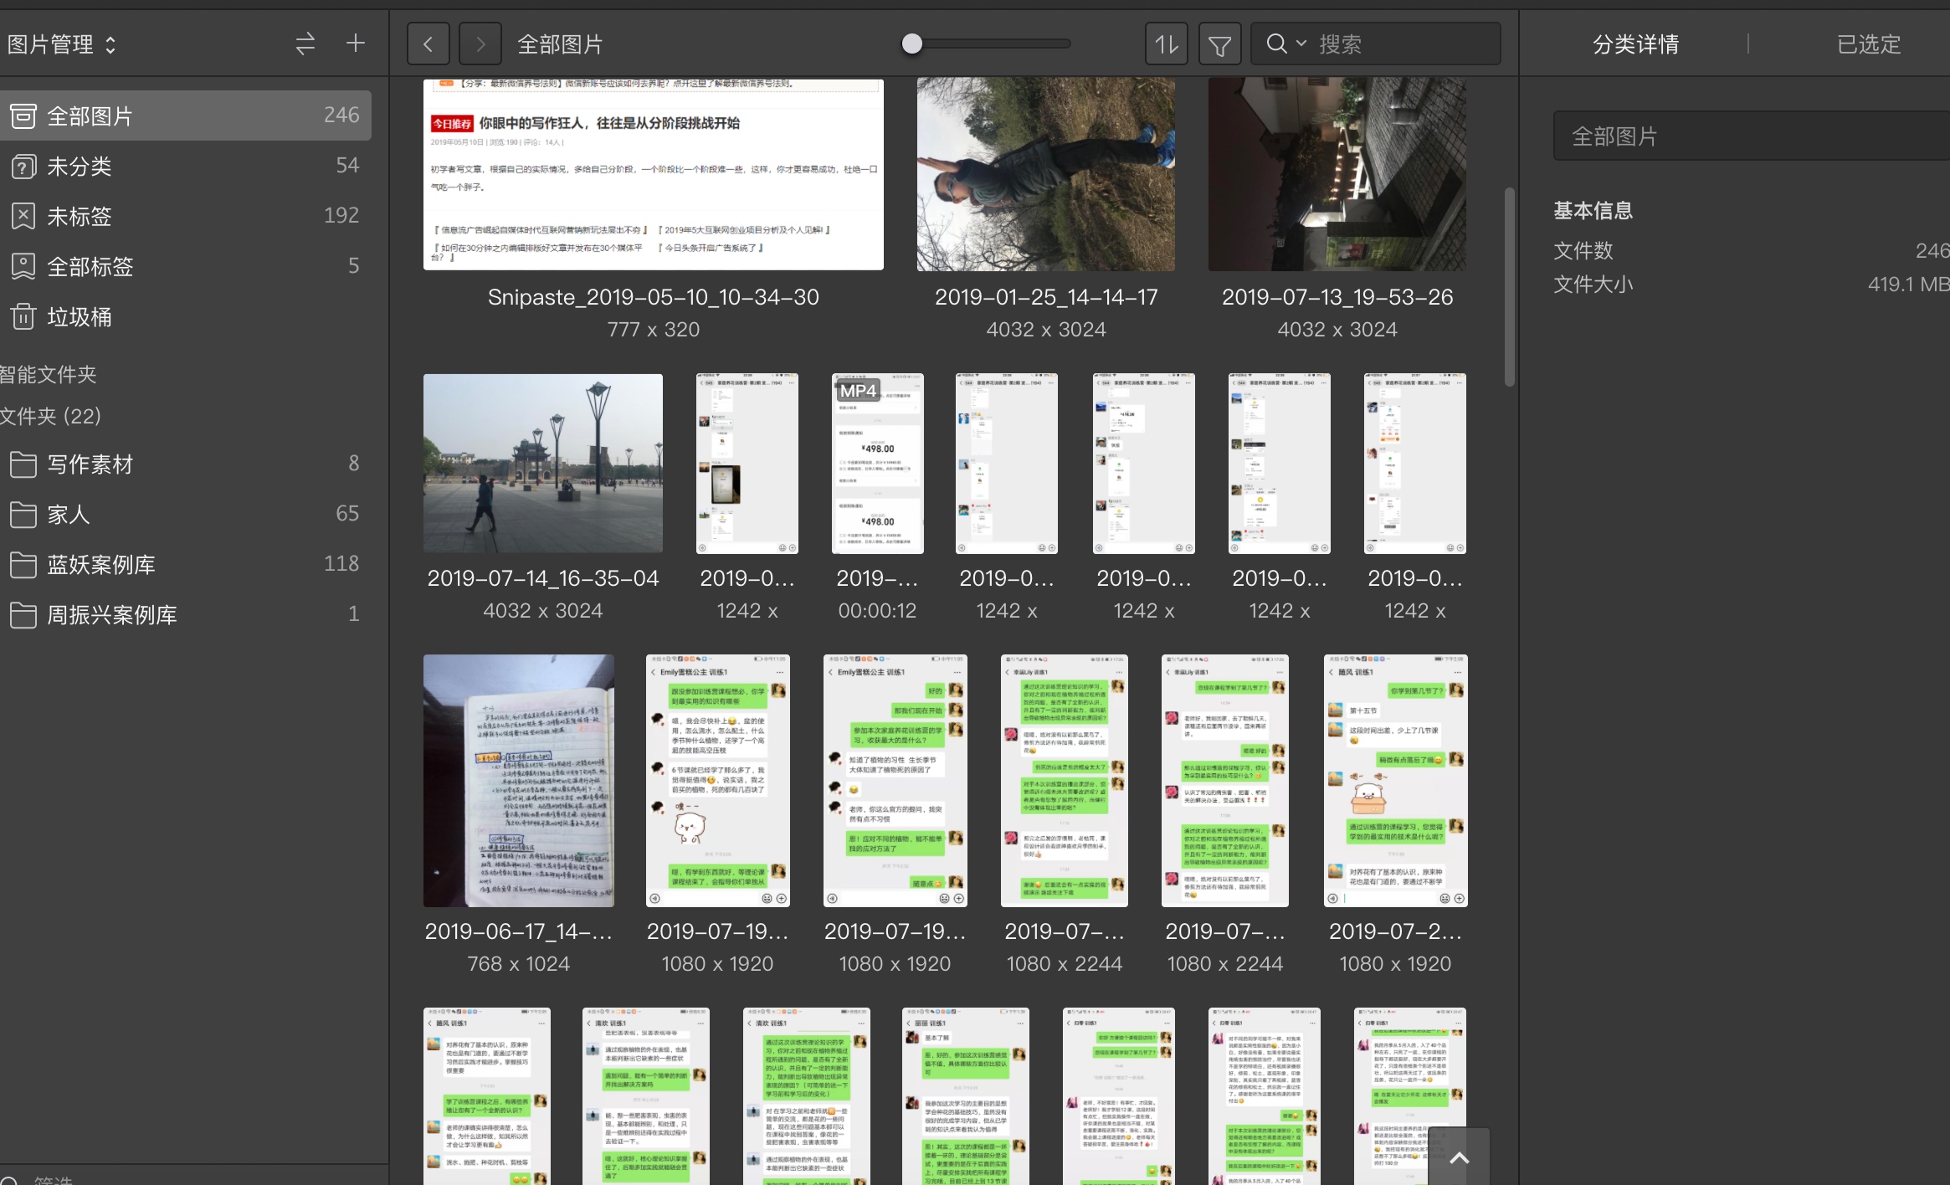Viewport: 1950px width, 1185px height.
Task: Open the 图片管理 library switcher dropdown
Action: (62, 44)
